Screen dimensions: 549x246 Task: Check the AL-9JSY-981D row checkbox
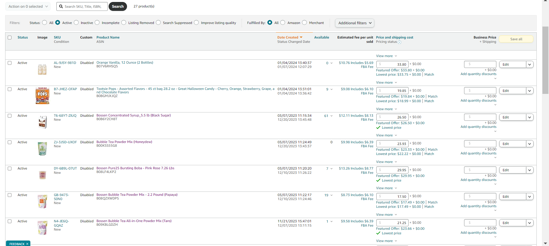10,63
